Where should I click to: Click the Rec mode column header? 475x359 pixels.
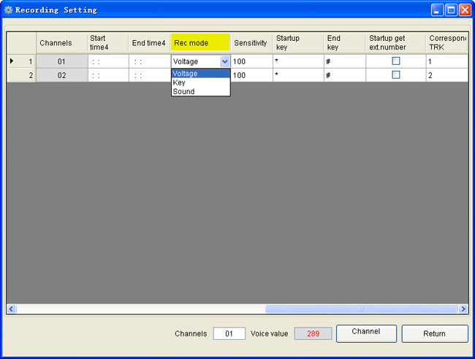coord(200,43)
